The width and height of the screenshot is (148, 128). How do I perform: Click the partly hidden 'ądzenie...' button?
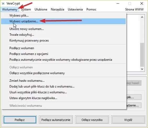[134, 105]
